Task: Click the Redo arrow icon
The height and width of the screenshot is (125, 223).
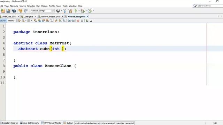Action: (26, 11)
